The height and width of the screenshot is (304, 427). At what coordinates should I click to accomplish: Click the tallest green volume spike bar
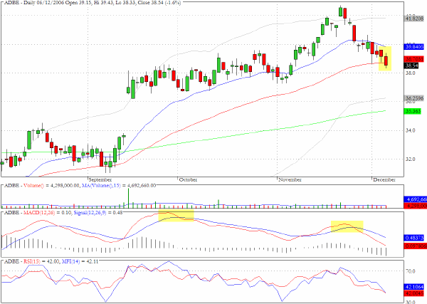pos(128,198)
